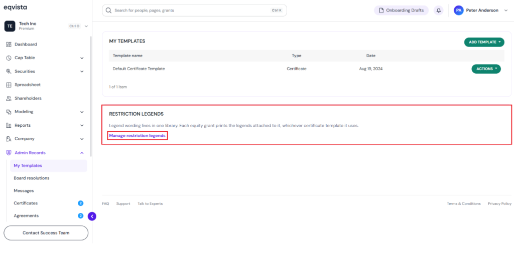This screenshot has width=514, height=255.
Task: Click the '1 of 1 item' text
Action: [x=118, y=87]
